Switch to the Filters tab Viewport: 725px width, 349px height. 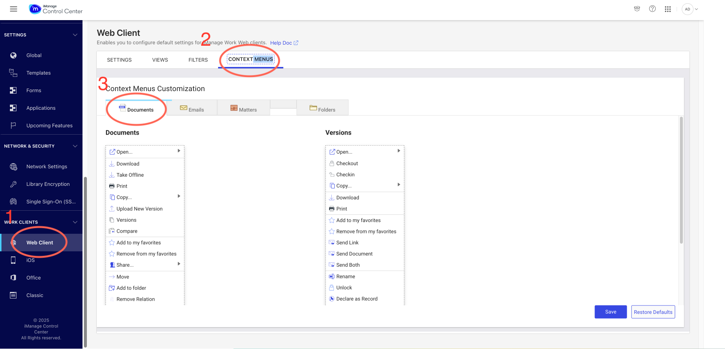(198, 60)
